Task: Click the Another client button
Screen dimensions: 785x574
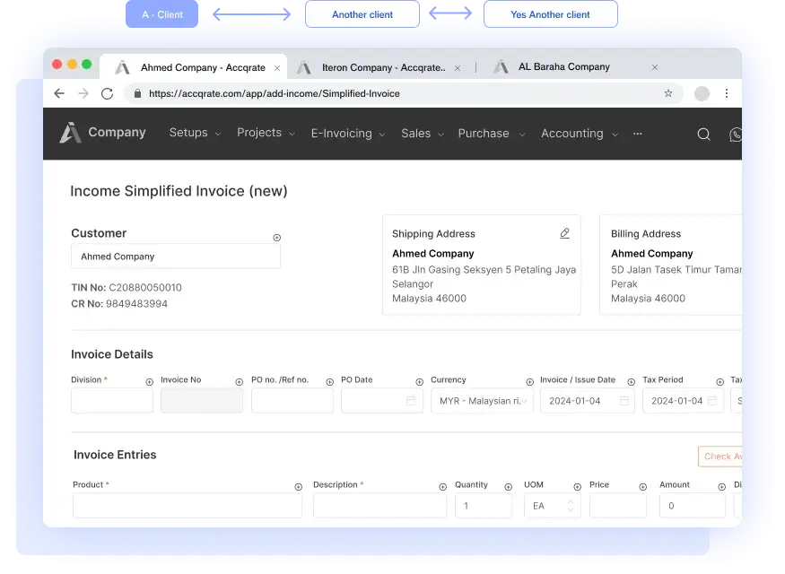Action: [x=362, y=14]
